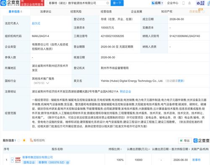Switch to the 经营风险 tab
The height and width of the screenshot is (165, 210).
[x=76, y=11]
